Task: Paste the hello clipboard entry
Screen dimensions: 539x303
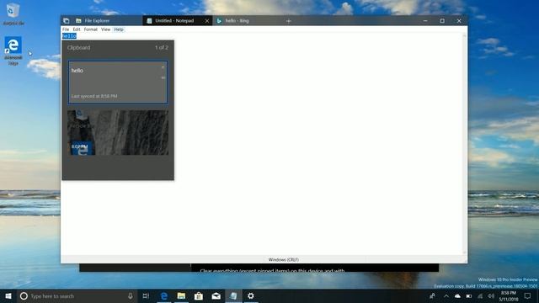Action: (x=118, y=82)
